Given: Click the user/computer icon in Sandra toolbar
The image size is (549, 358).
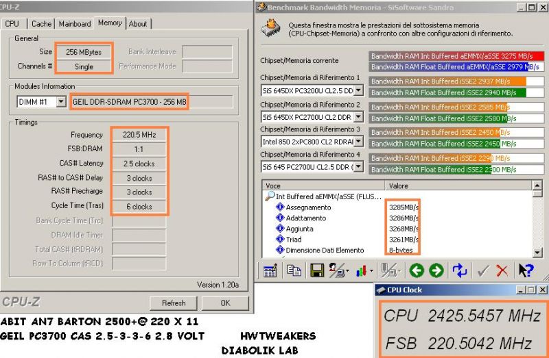Looking at the screenshot, I should [x=336, y=270].
